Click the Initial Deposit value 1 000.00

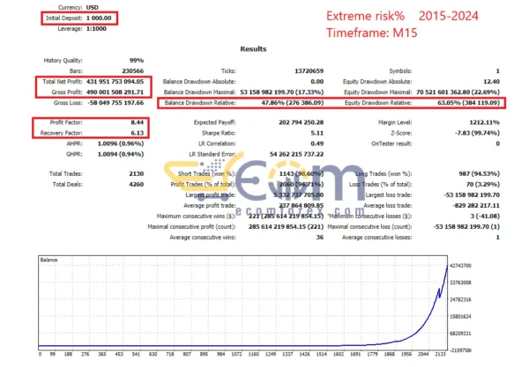96,18
